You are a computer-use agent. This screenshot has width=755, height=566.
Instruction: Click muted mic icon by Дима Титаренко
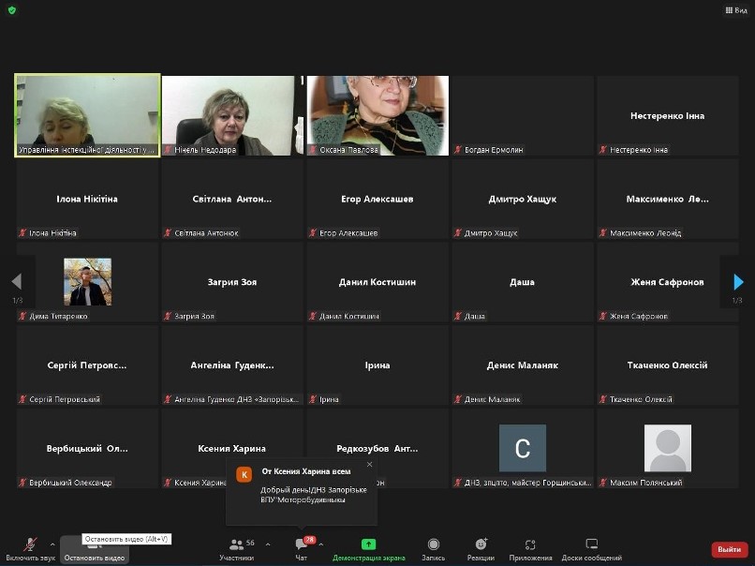point(22,317)
